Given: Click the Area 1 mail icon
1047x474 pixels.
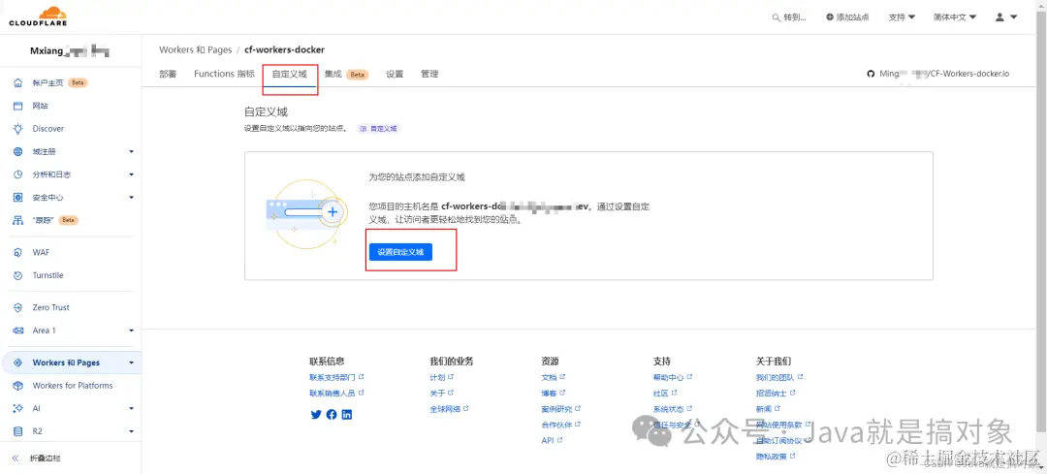Looking at the screenshot, I should (18, 331).
